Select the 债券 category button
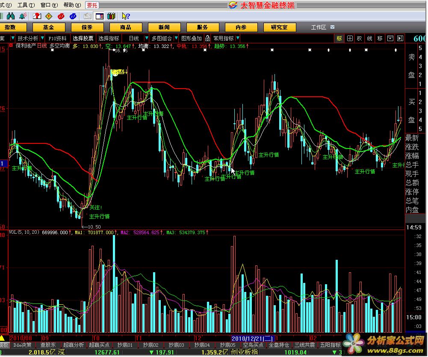The height and width of the screenshot is (357, 428). [x=87, y=27]
